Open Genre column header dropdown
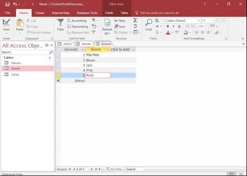 108,50
